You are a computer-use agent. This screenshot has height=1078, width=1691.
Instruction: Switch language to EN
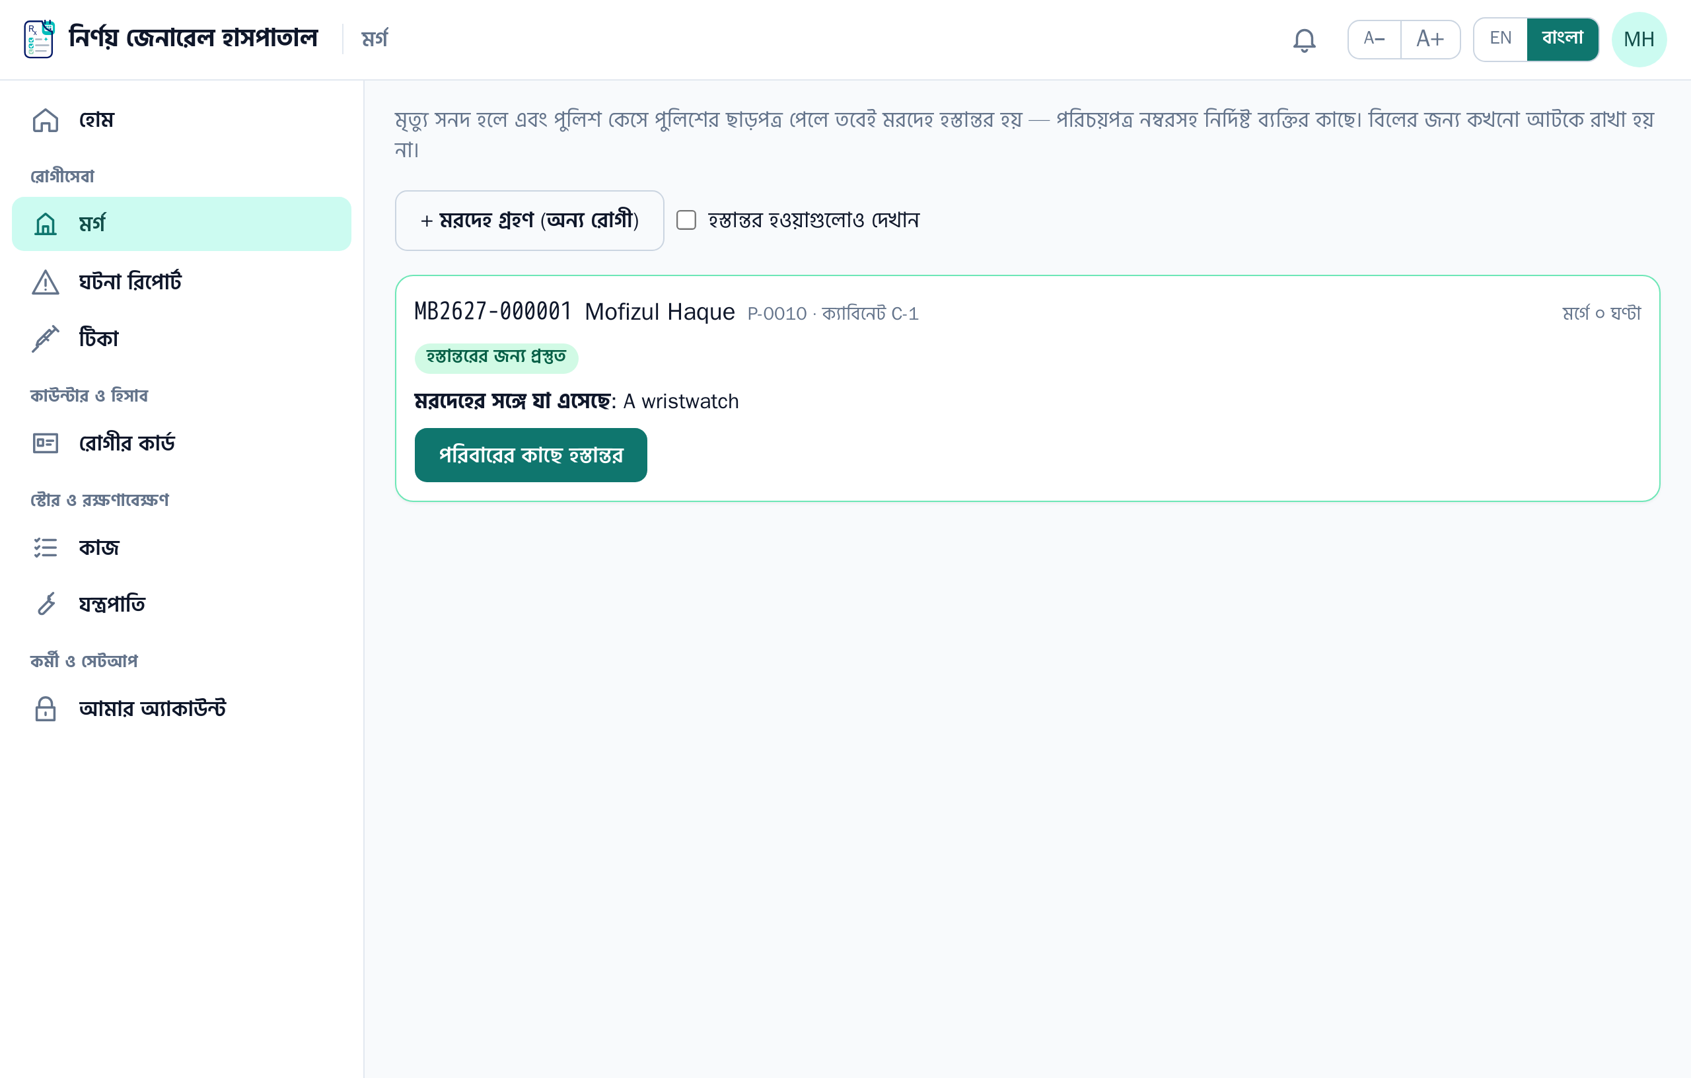tap(1501, 38)
